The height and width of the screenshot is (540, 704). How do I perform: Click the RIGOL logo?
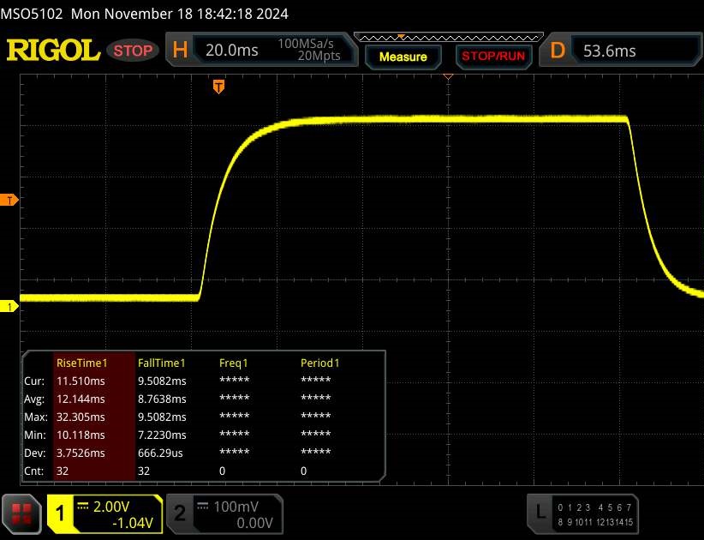53,51
